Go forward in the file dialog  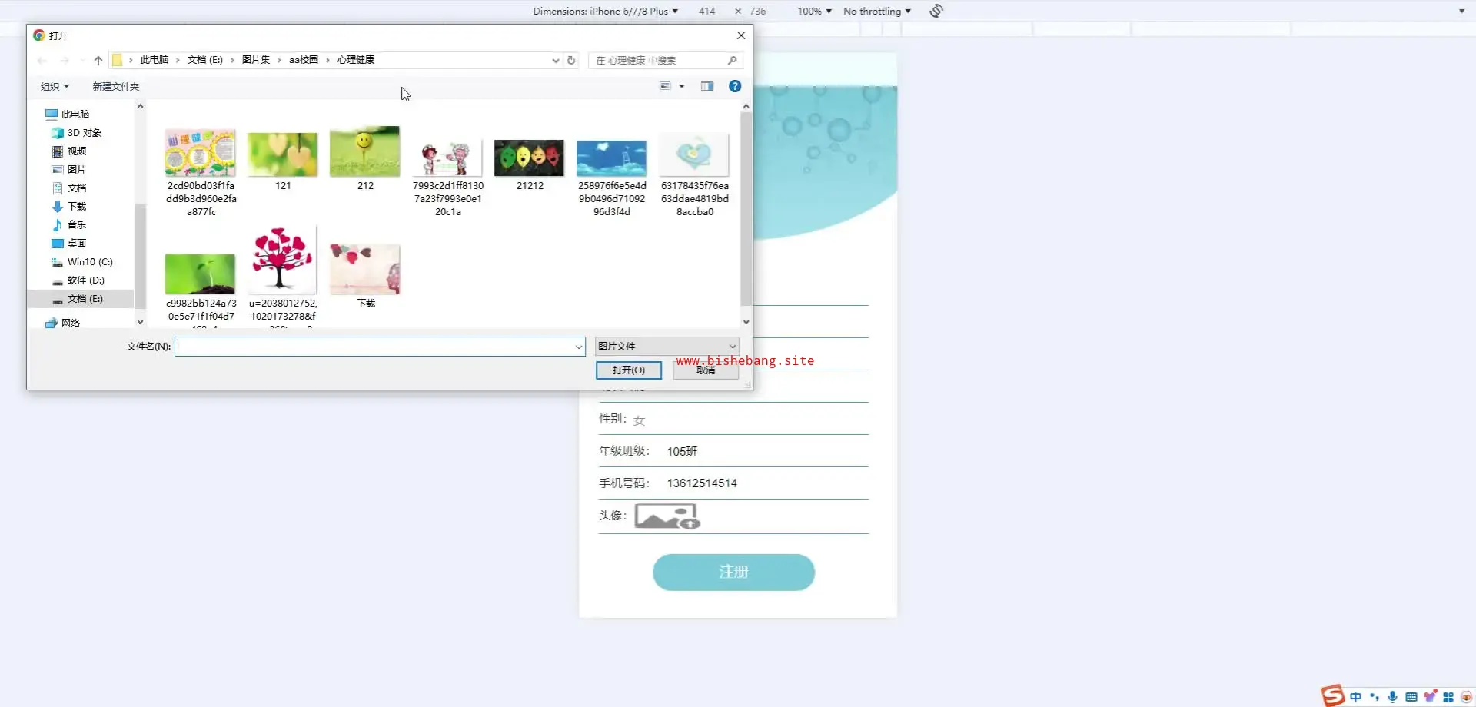(65, 60)
